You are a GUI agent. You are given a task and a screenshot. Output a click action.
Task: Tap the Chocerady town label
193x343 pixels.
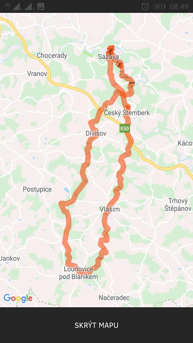click(x=52, y=56)
